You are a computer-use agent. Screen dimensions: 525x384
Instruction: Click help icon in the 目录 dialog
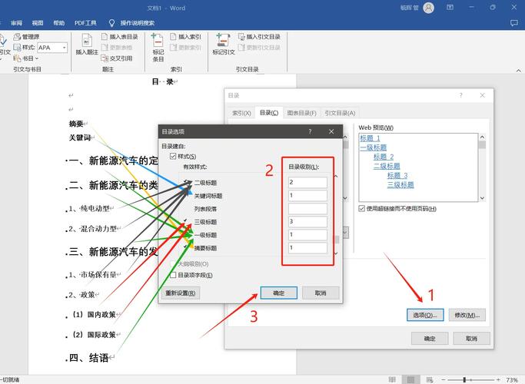tap(461, 95)
